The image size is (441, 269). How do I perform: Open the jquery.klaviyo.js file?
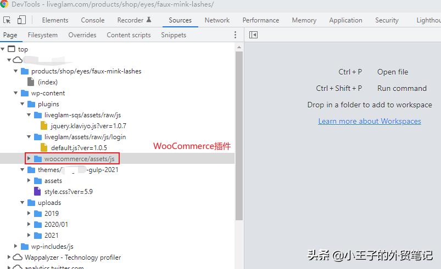(88, 126)
